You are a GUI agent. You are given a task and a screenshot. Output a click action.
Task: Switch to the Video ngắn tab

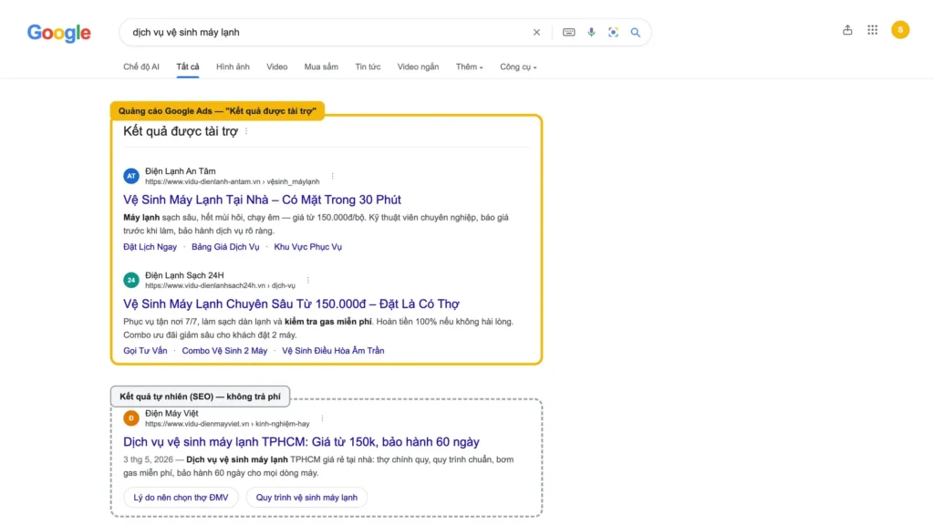(418, 67)
